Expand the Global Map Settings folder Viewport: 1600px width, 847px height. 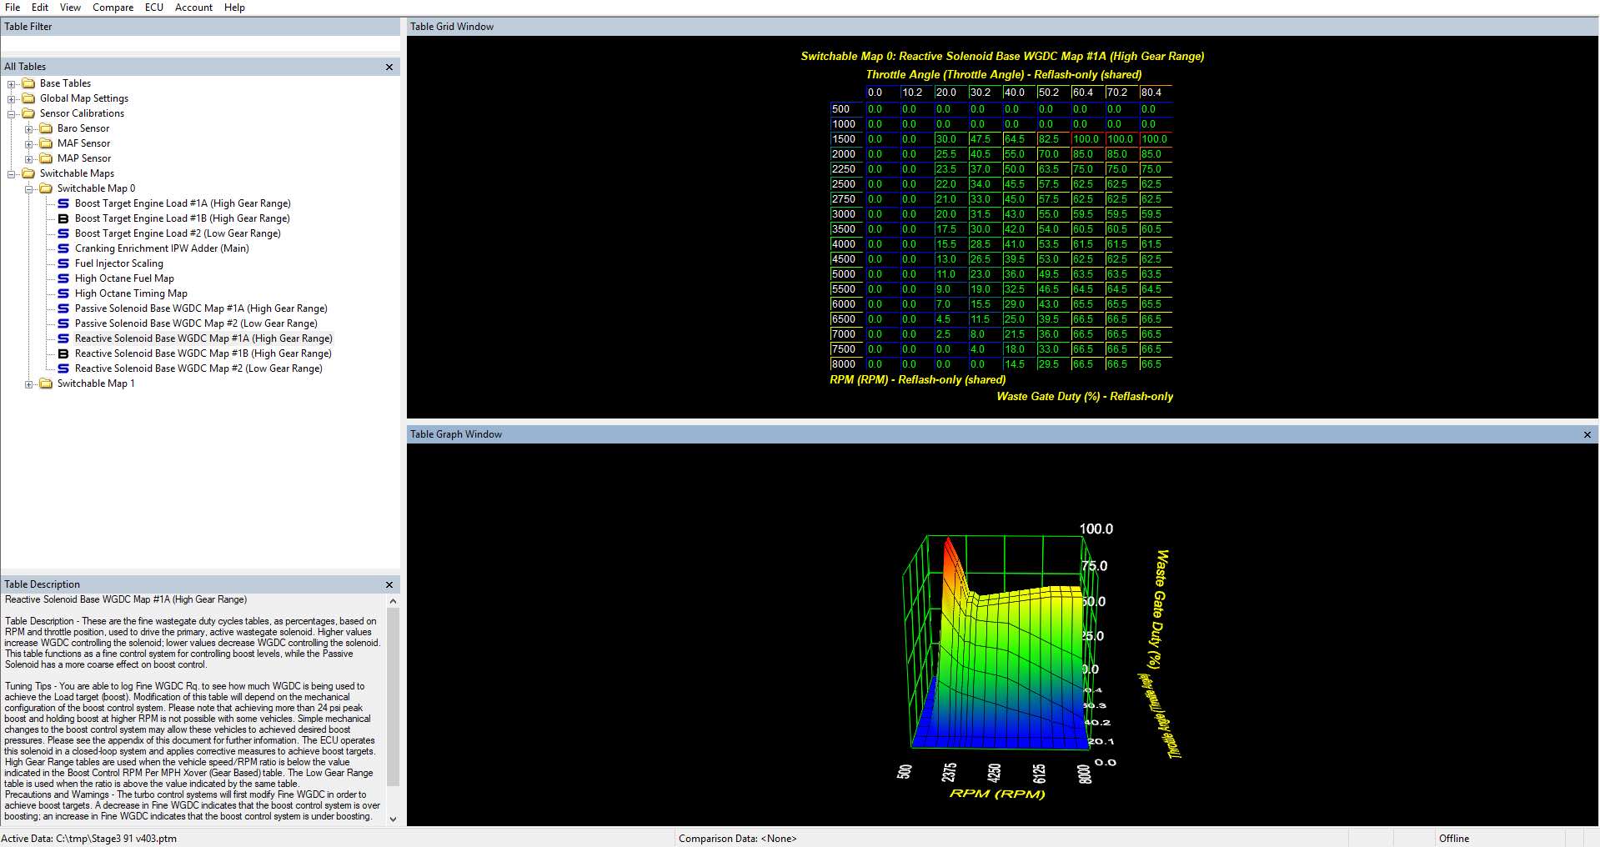click(12, 98)
